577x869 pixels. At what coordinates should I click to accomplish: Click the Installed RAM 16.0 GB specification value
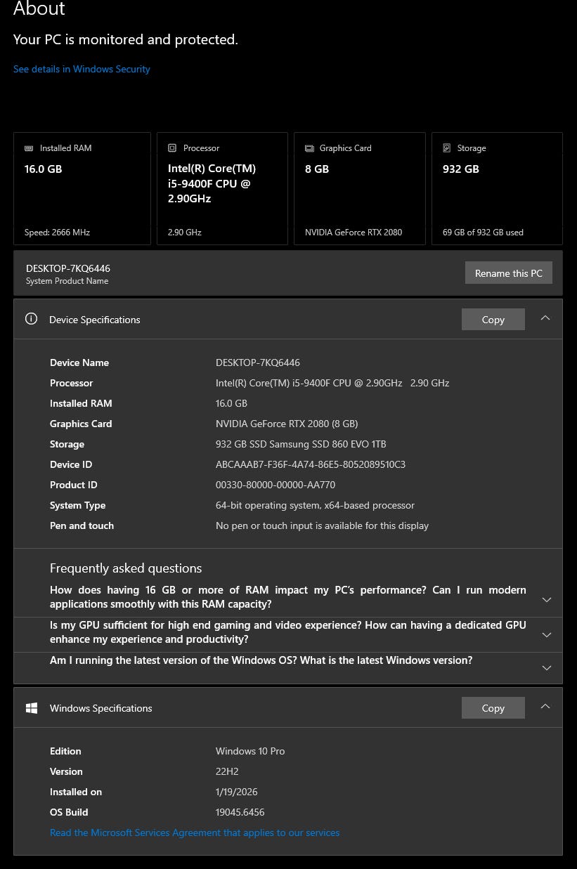pyautogui.click(x=231, y=403)
